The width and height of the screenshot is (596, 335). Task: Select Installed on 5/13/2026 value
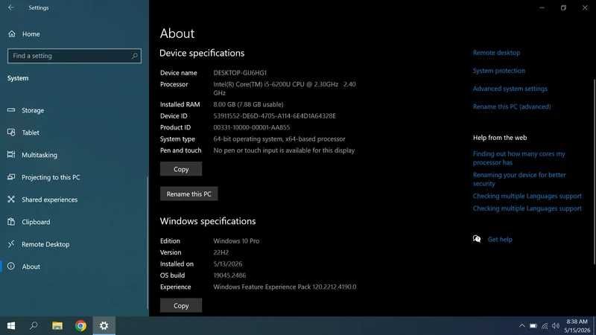point(228,264)
